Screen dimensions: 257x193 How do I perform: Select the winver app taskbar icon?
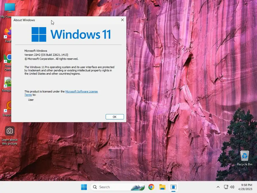(x=173, y=187)
